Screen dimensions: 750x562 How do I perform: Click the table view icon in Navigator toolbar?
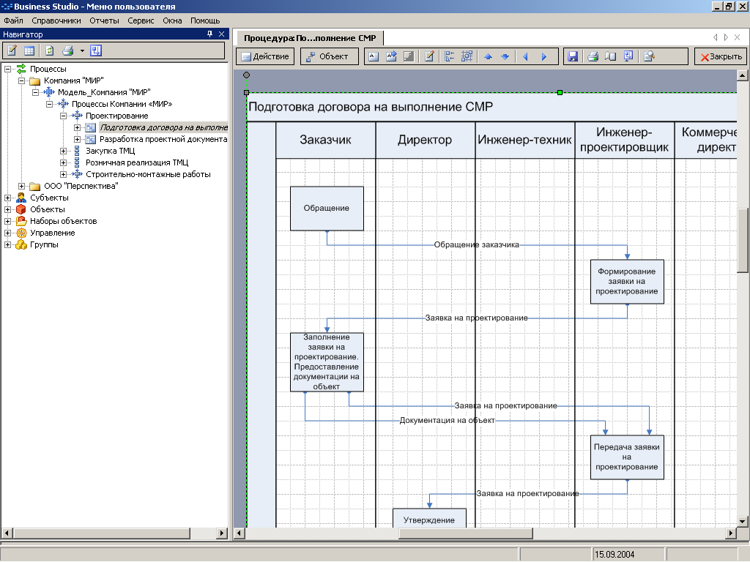coord(29,50)
